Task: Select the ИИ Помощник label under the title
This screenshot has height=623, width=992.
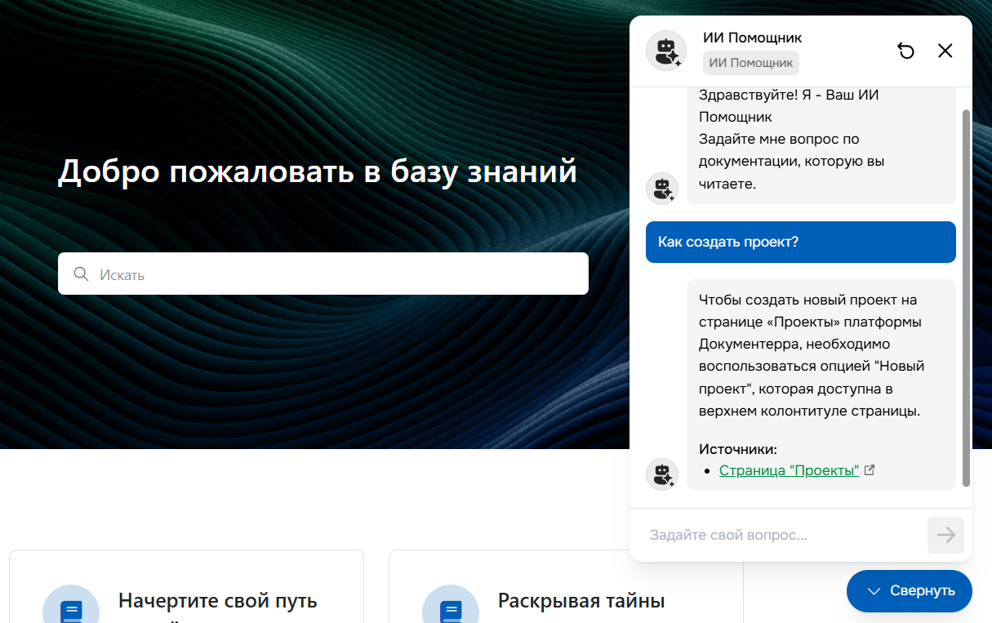Action: (x=750, y=62)
